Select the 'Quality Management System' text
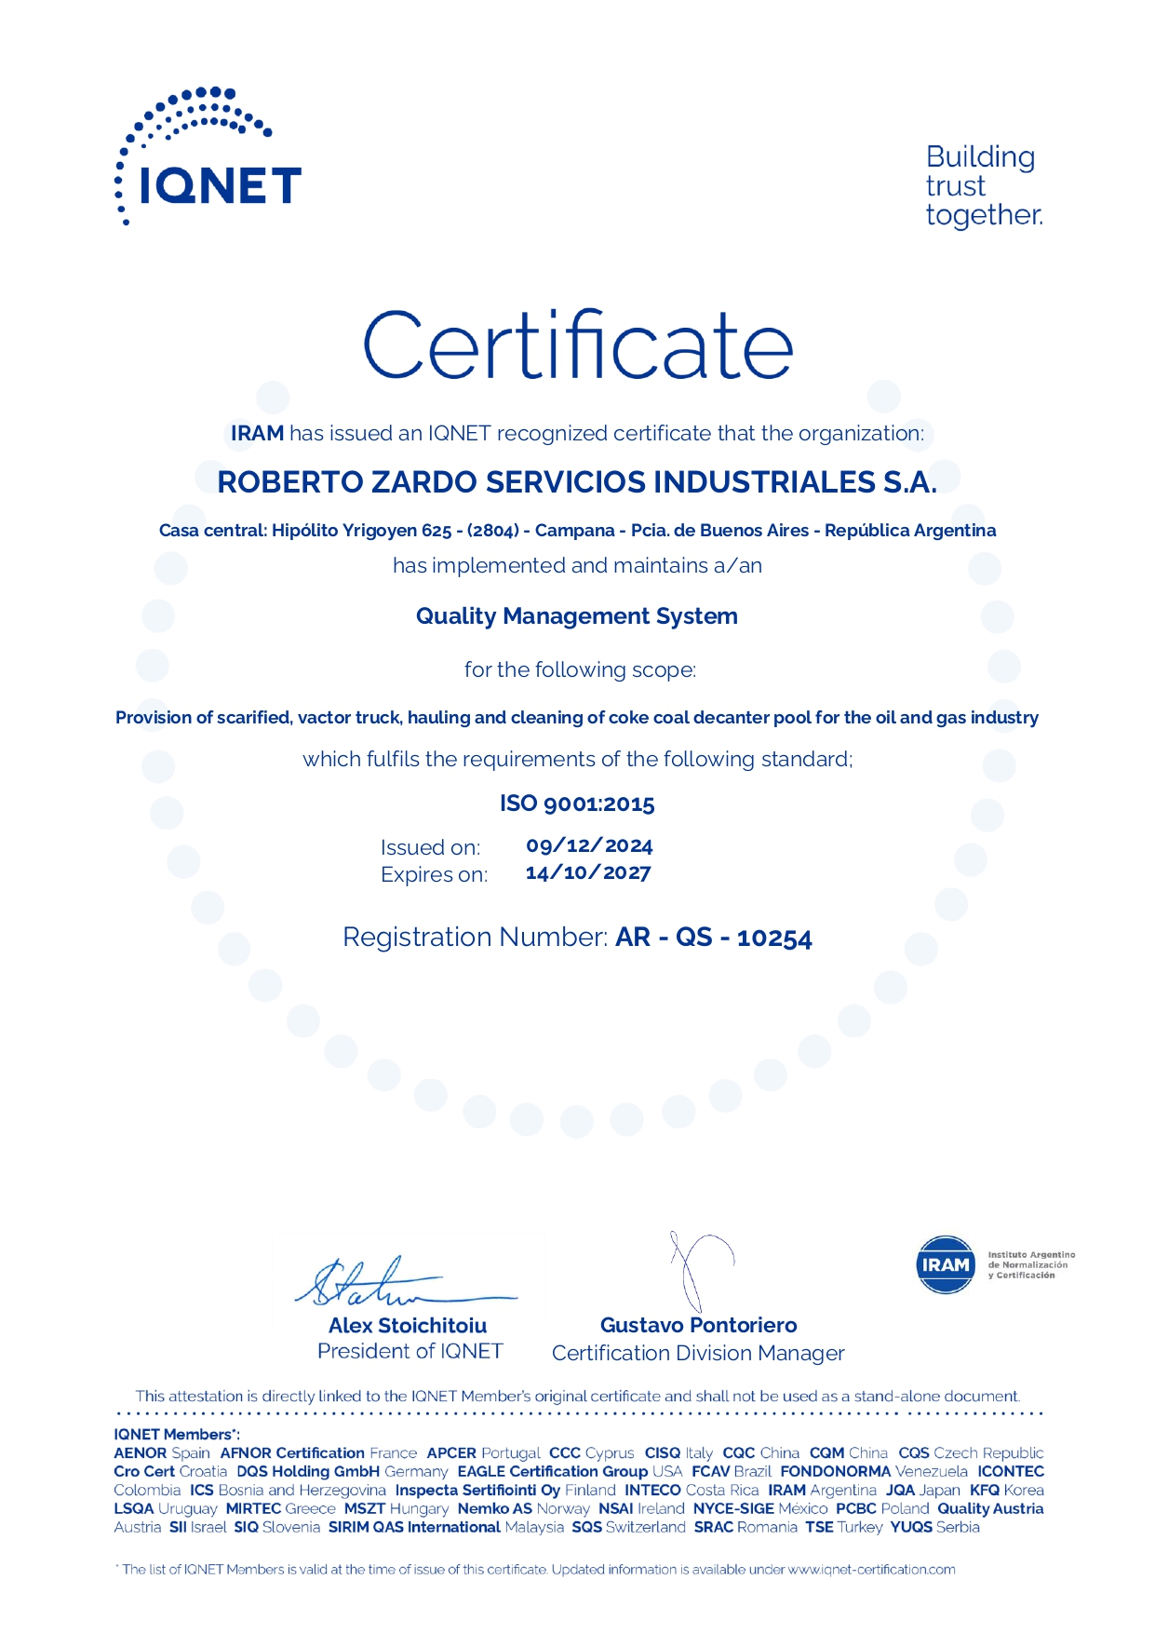The width and height of the screenshot is (1155, 1634). point(577,616)
